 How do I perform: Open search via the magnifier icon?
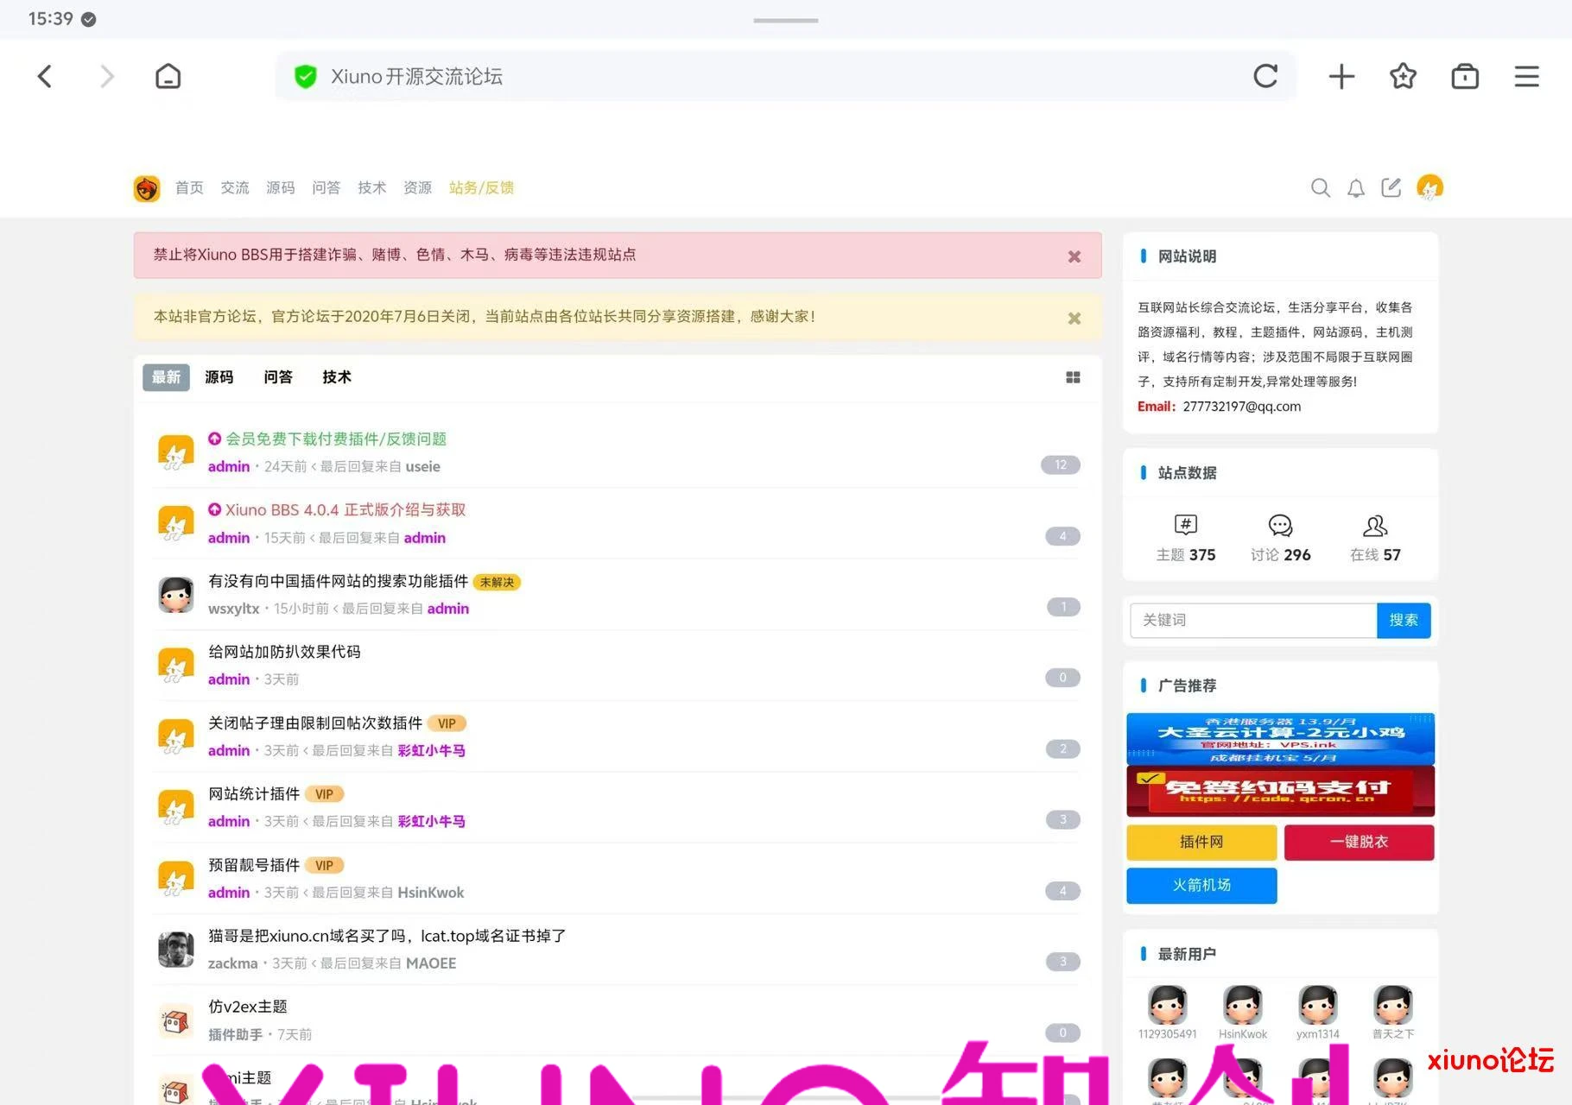tap(1320, 187)
